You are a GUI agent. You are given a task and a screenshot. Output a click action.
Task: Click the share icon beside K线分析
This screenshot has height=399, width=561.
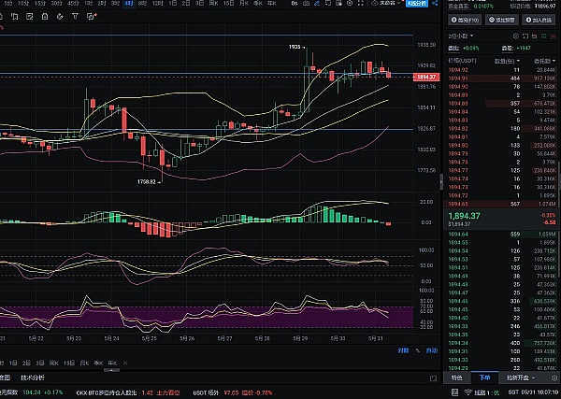[436, 4]
